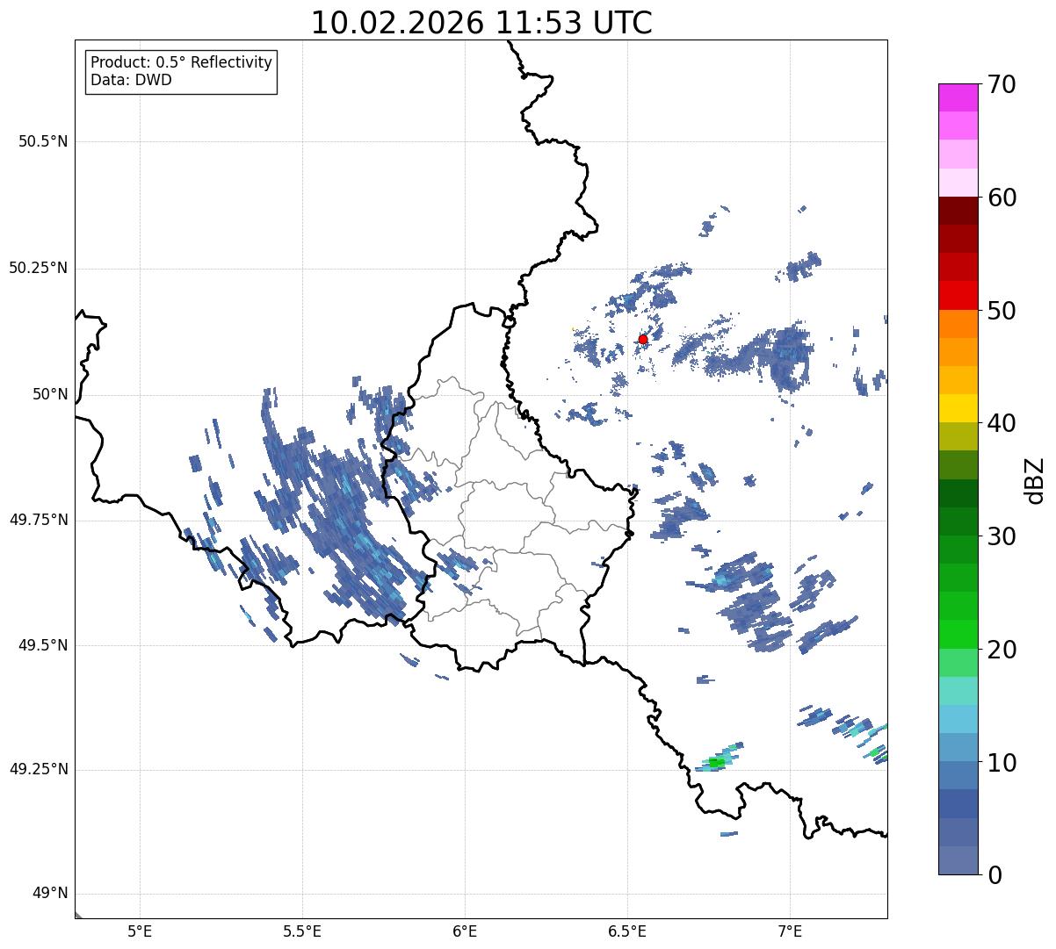
Task: Click the bright green band just above 20
Action: coord(958,634)
